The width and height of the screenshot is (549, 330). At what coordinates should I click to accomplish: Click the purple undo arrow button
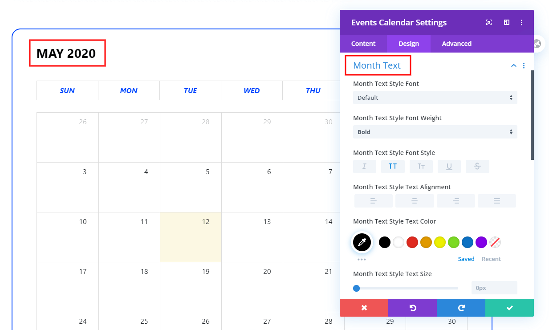click(412, 308)
